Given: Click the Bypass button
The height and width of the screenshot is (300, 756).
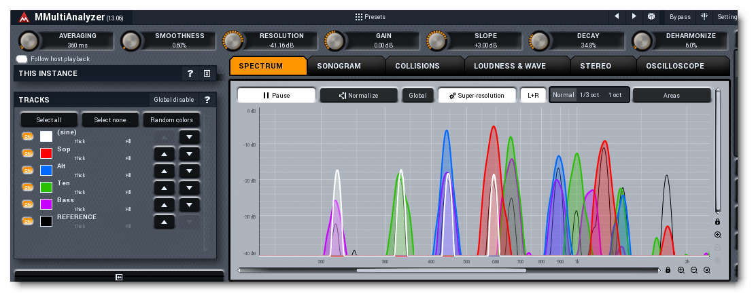Looking at the screenshot, I should coord(680,16).
